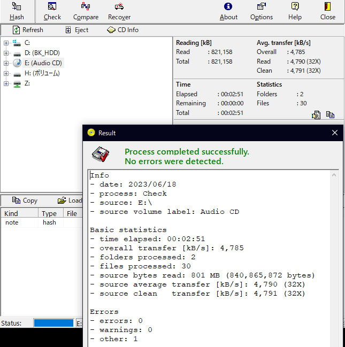Click the yellow report icon under Statistics
345x347 pixels.
pyautogui.click(x=317, y=114)
